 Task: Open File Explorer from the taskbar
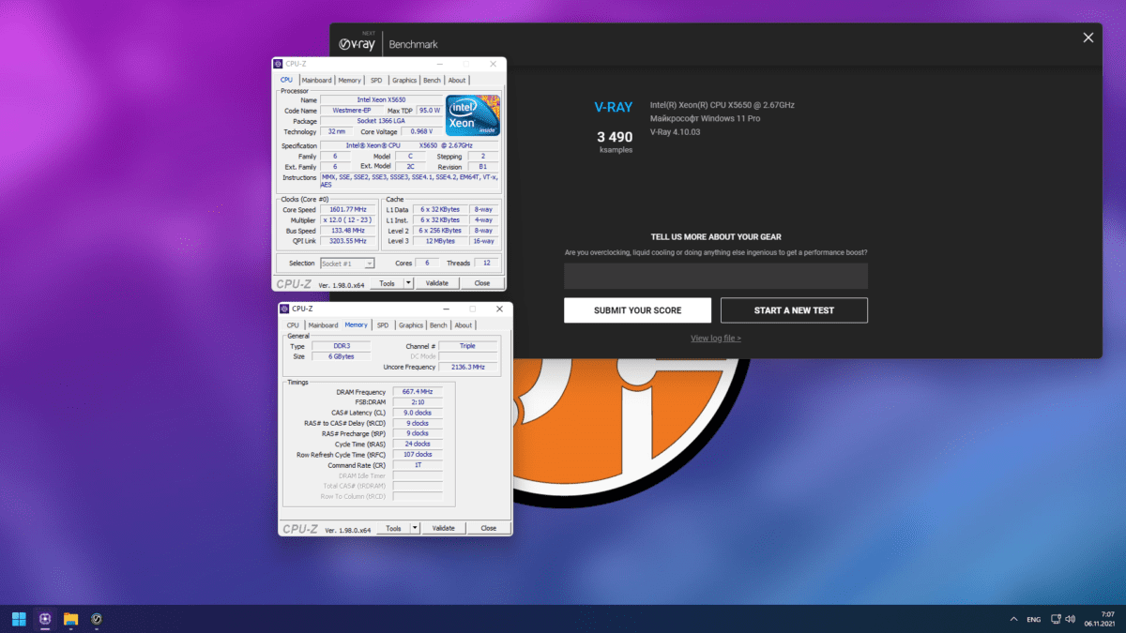(x=70, y=619)
